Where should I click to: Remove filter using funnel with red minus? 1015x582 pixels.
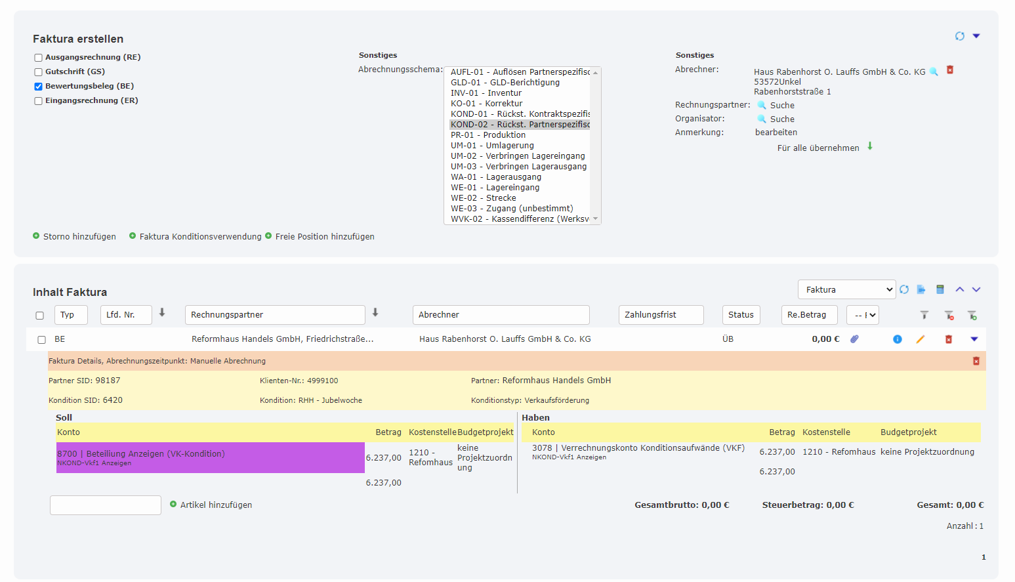pyautogui.click(x=949, y=316)
